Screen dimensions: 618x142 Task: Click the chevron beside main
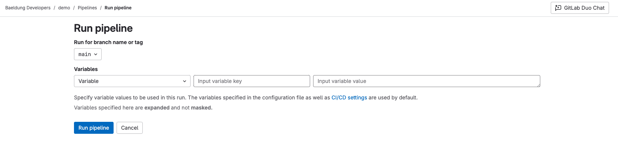pos(96,55)
